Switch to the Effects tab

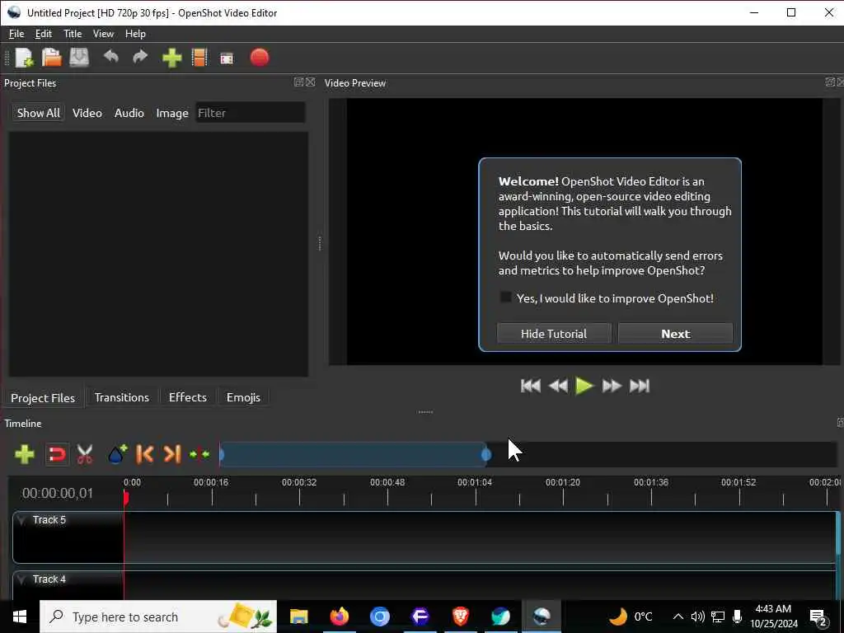point(188,397)
